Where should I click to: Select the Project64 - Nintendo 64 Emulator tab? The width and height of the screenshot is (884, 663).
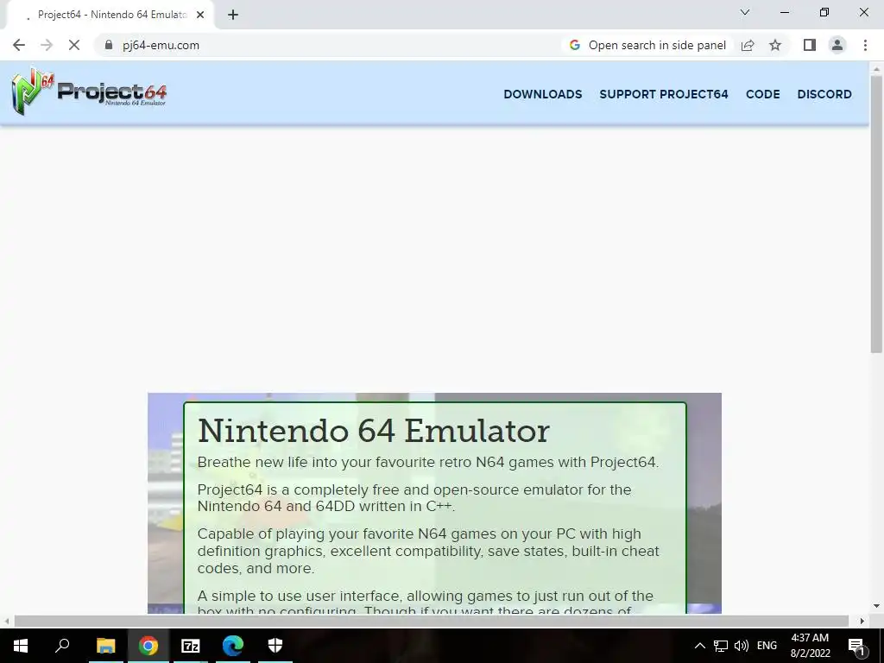111,15
